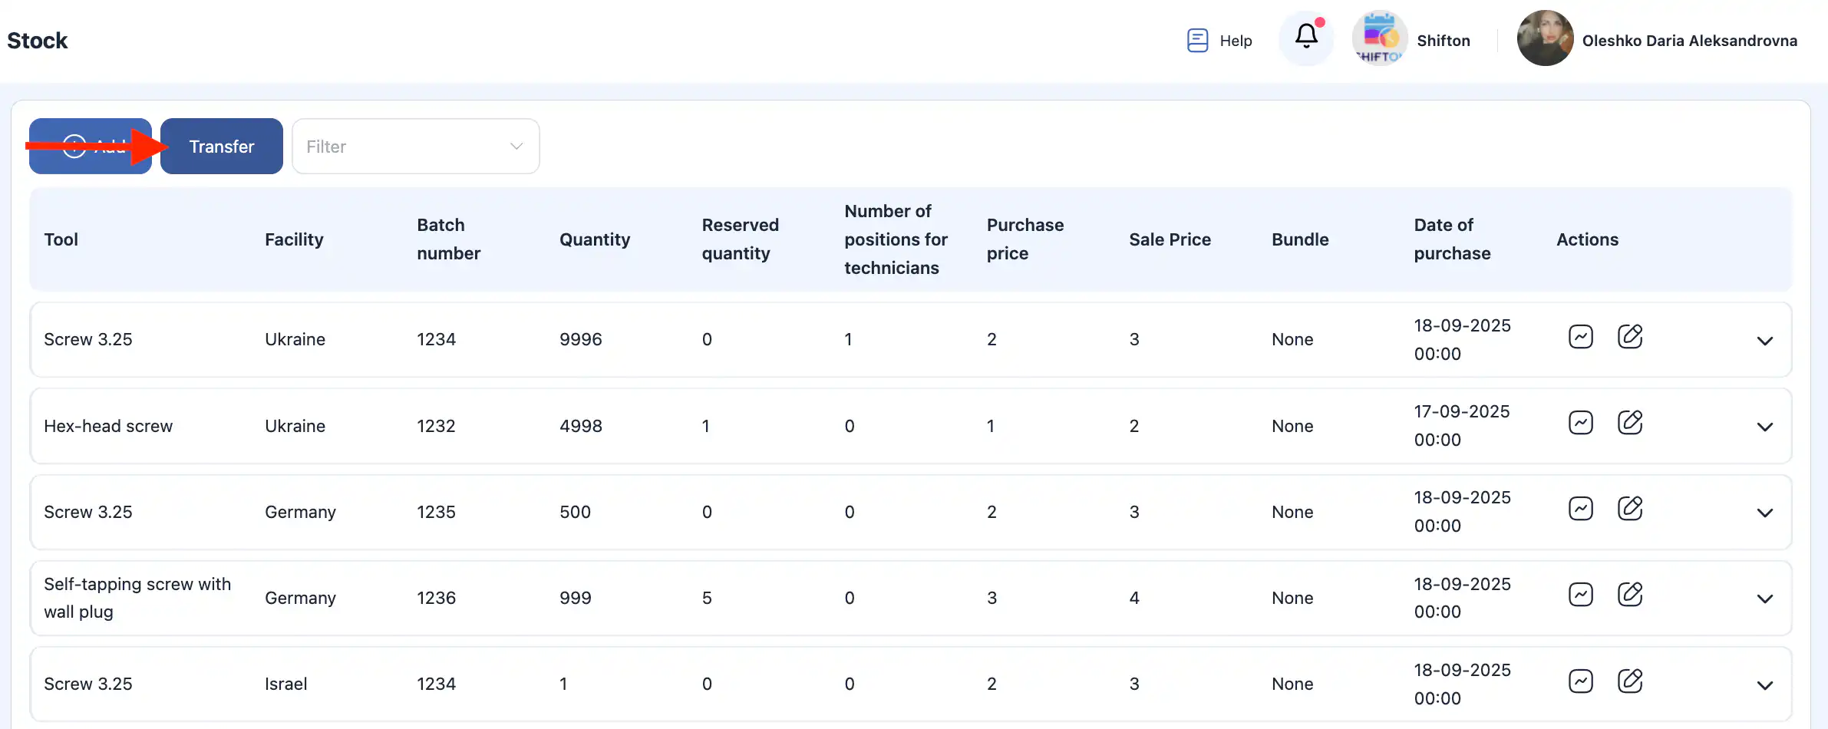Edit the Screw 3.25 Germany entry
The image size is (1828, 729).
tap(1629, 509)
